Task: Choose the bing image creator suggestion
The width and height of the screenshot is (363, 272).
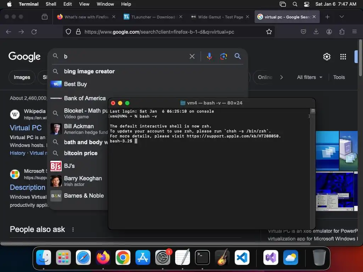Action: pos(148,71)
